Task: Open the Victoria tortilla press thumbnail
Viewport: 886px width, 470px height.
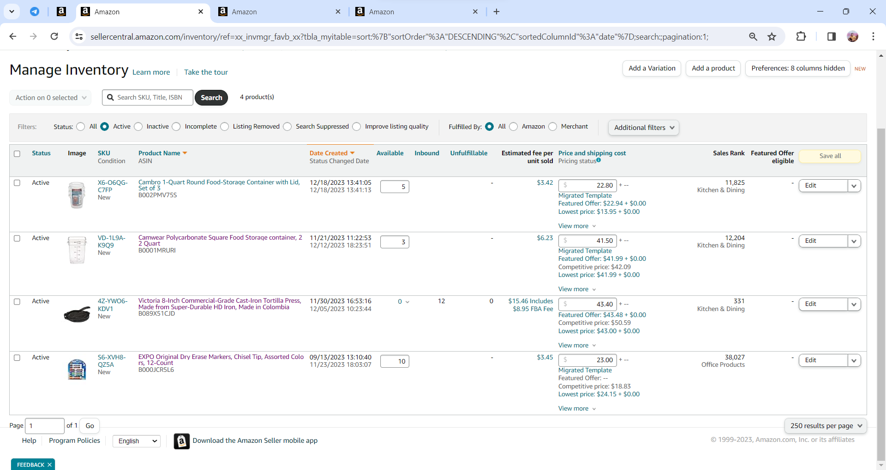Action: click(x=77, y=314)
